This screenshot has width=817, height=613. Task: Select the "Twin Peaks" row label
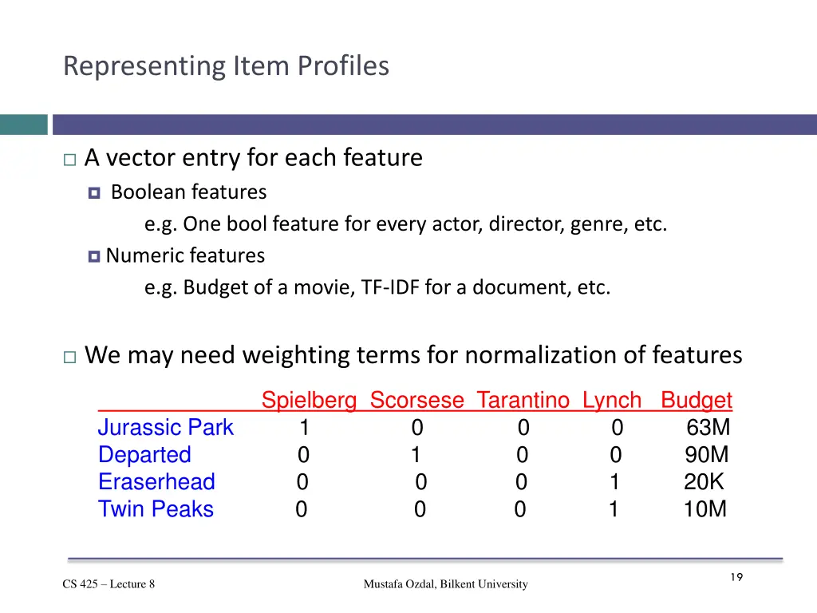click(156, 509)
